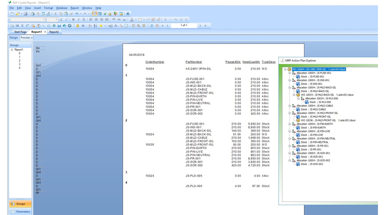Open the Database menu
Image resolution: width=385 pixels, height=215 pixels.
(61, 8)
